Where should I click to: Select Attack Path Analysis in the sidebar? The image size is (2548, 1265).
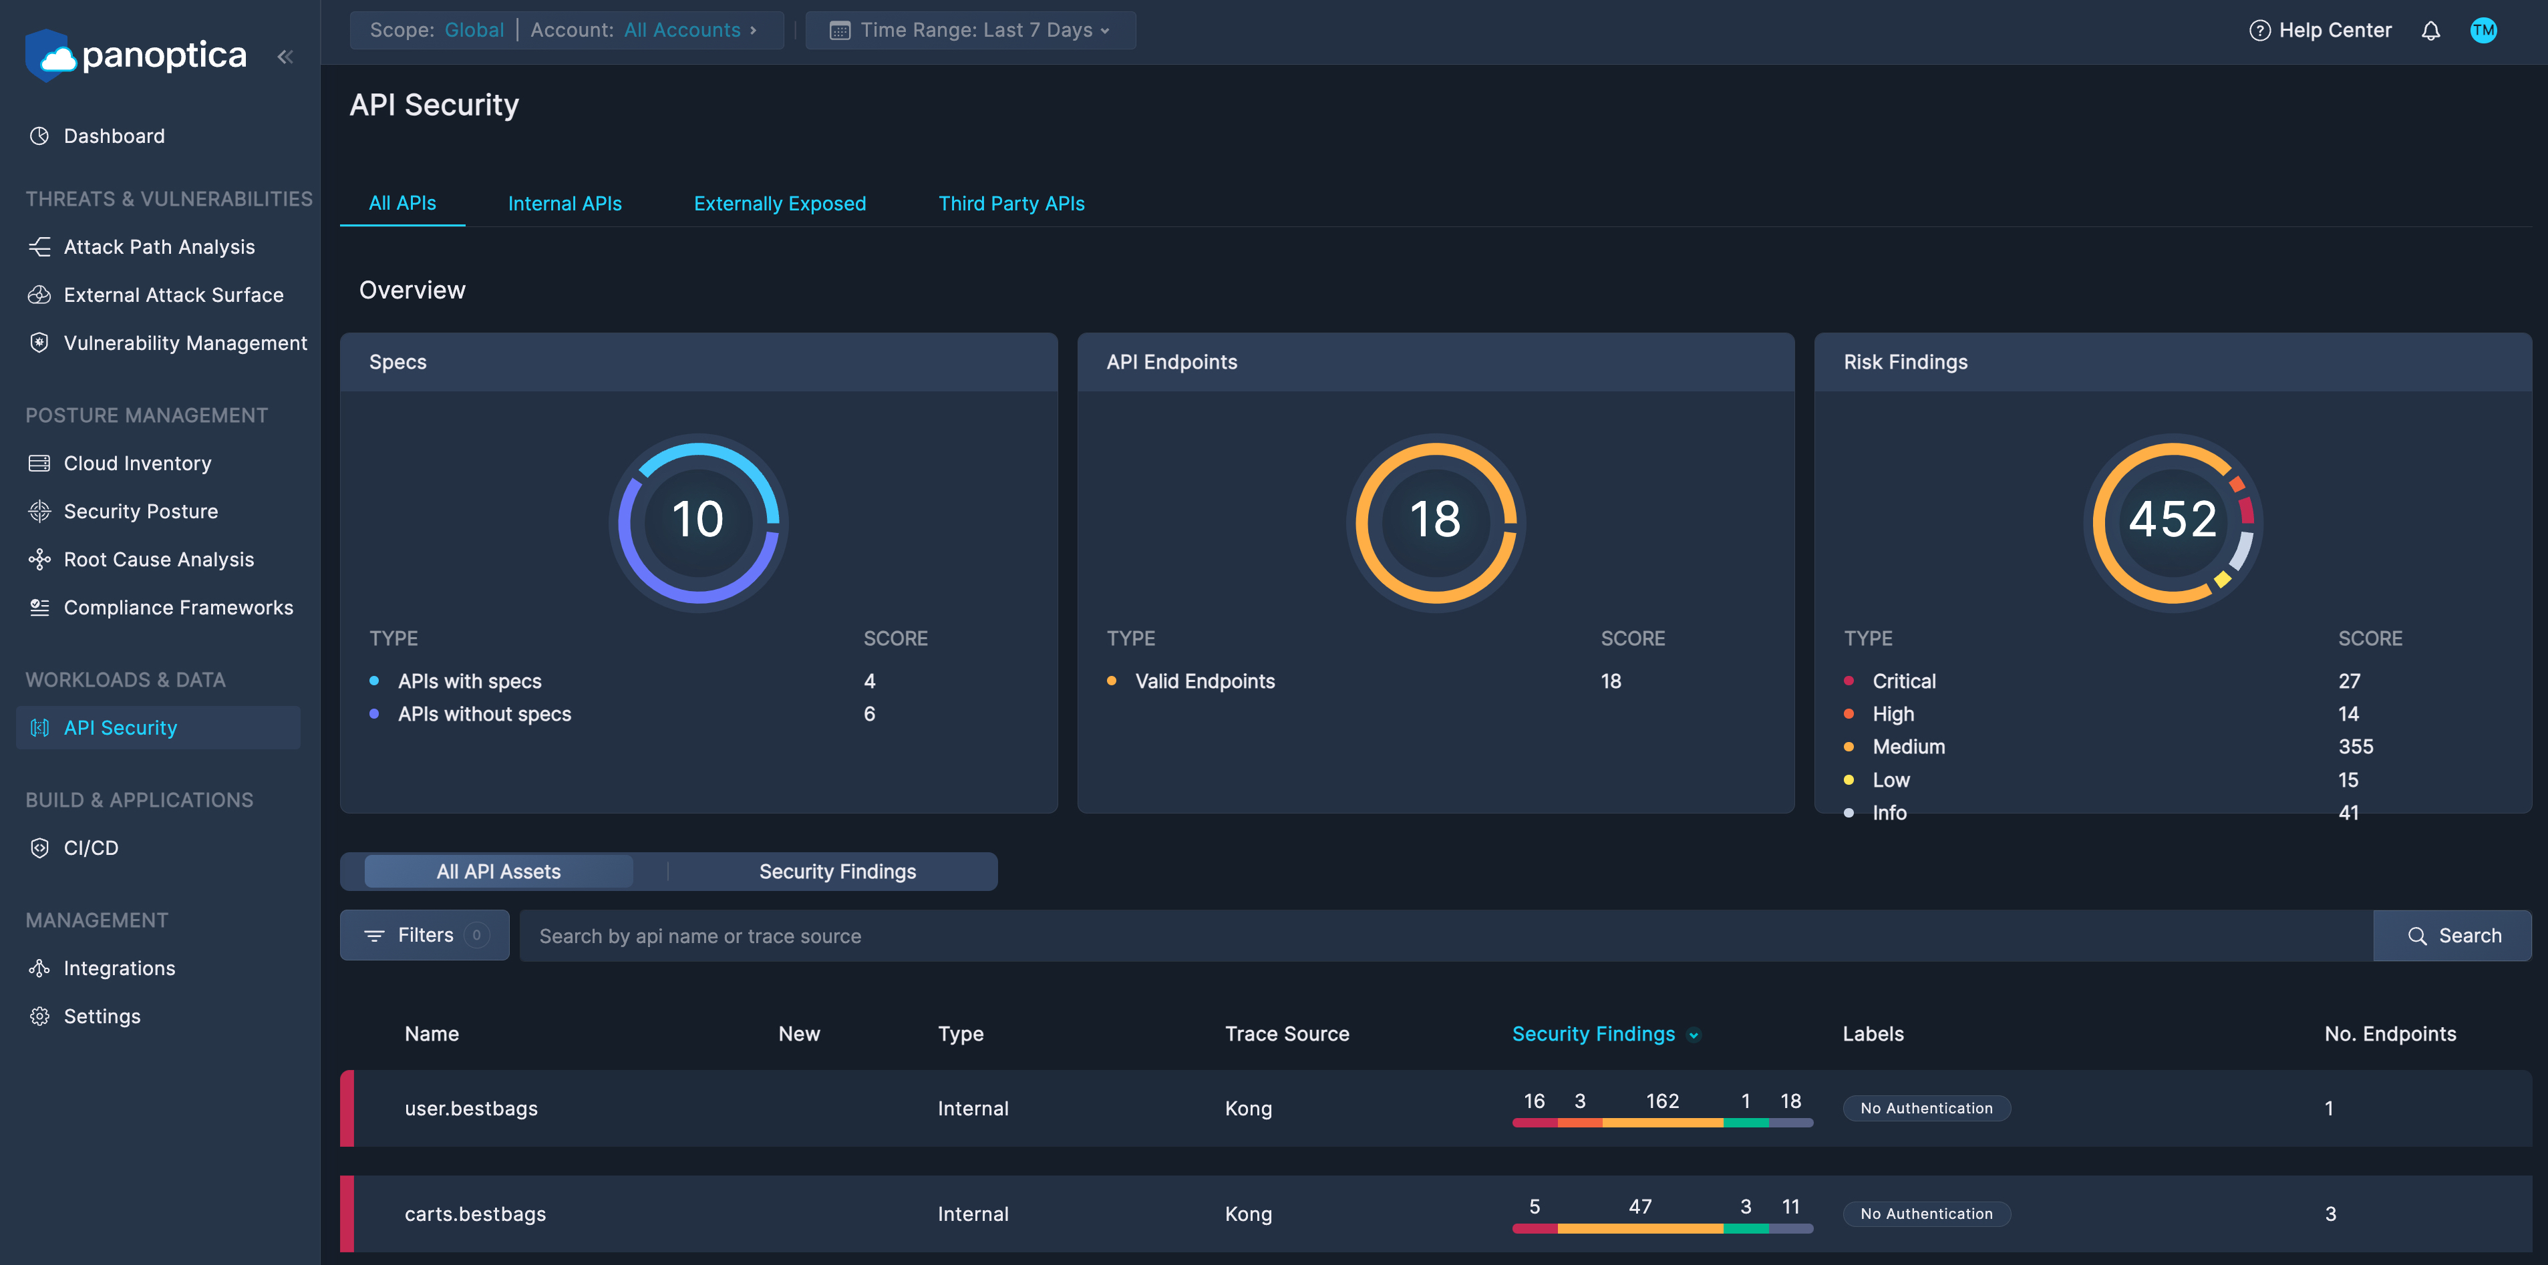pos(159,246)
